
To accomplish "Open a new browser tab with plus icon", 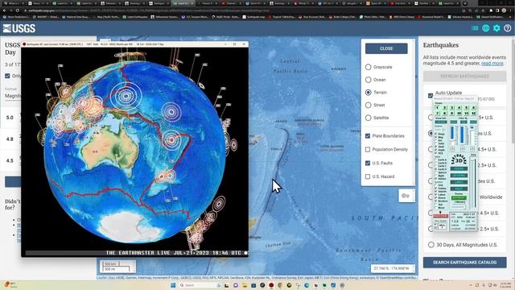I will 465,3.
